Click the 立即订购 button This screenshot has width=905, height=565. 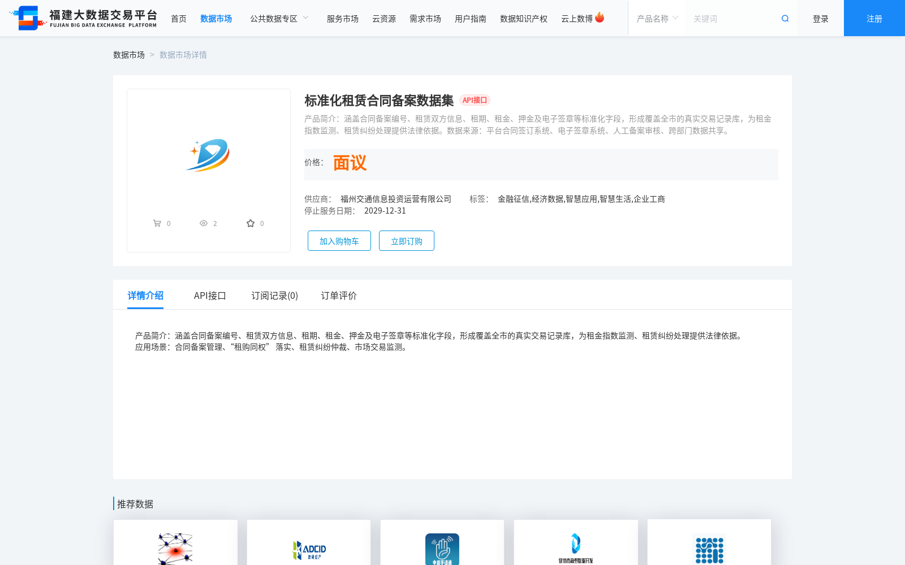(x=407, y=241)
